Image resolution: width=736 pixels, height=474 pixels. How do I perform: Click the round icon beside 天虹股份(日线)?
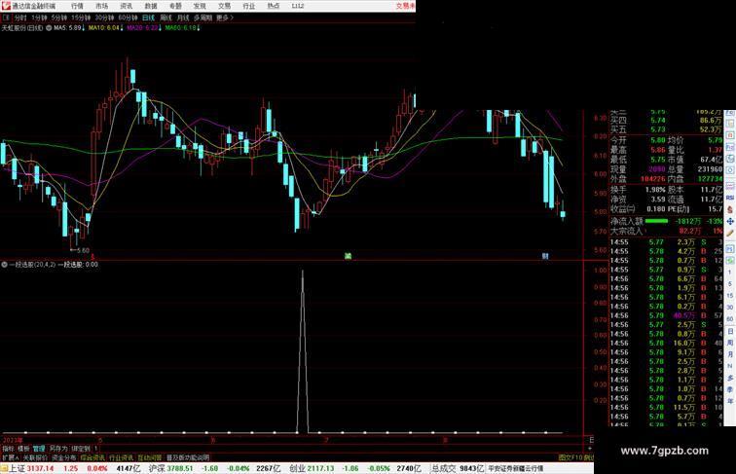click(49, 28)
